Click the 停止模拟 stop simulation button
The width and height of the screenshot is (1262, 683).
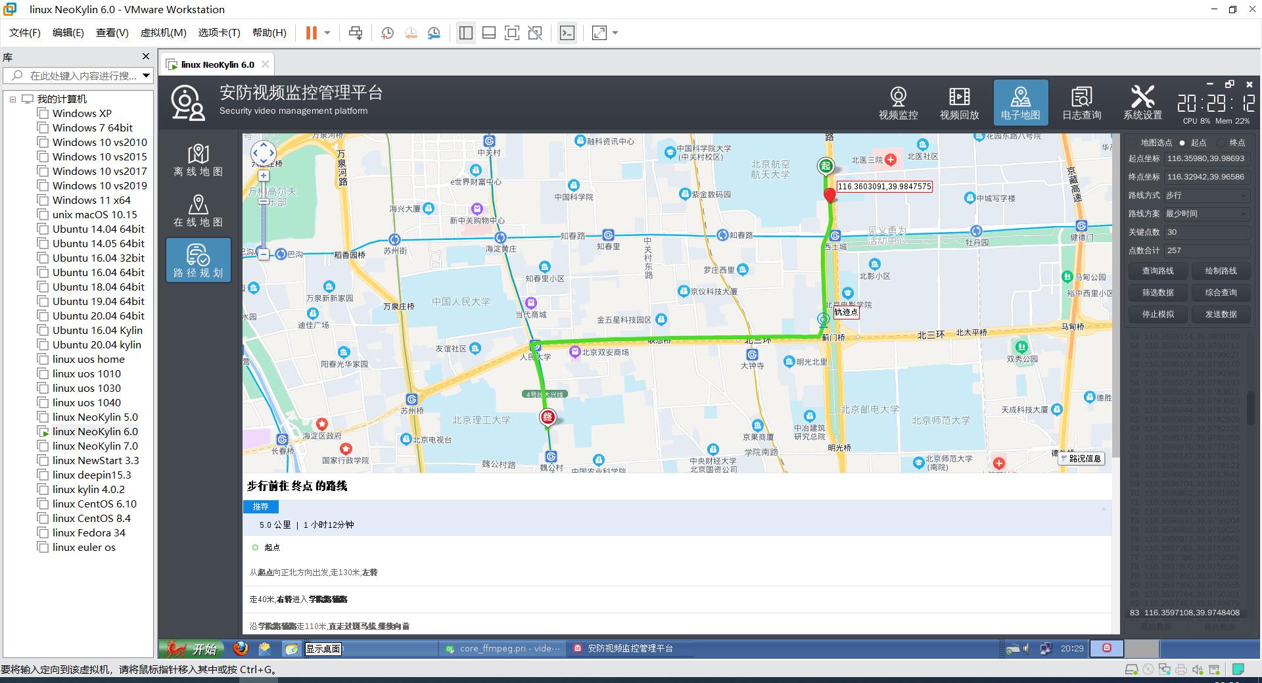pyautogui.click(x=1157, y=314)
